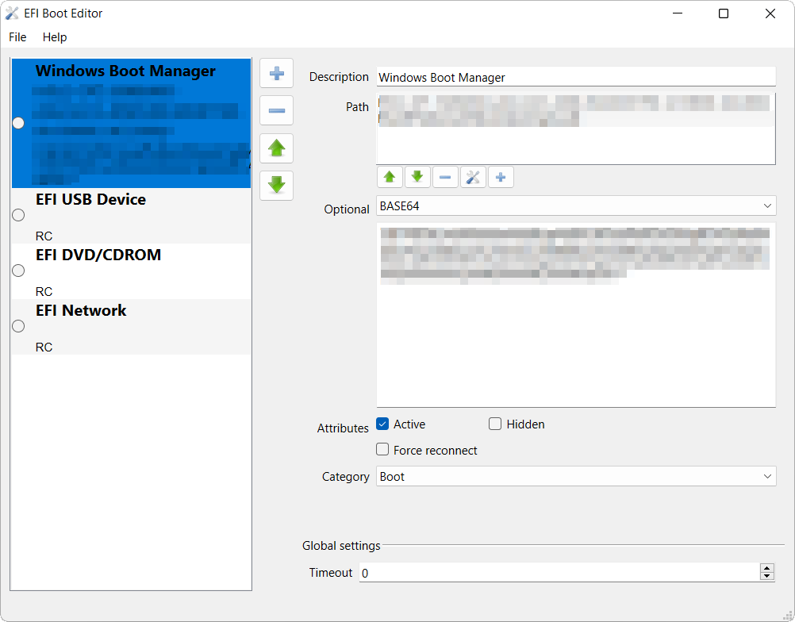The image size is (795, 622).
Task: Close the EFI Boot Editor window
Action: [770, 13]
